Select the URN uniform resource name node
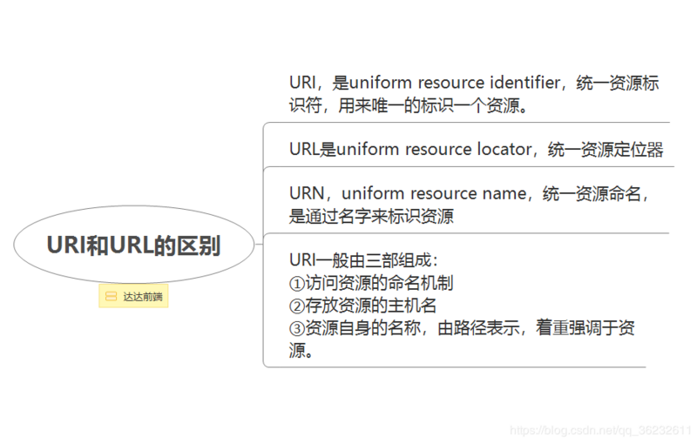Viewport: 697px width, 444px height. click(x=469, y=205)
